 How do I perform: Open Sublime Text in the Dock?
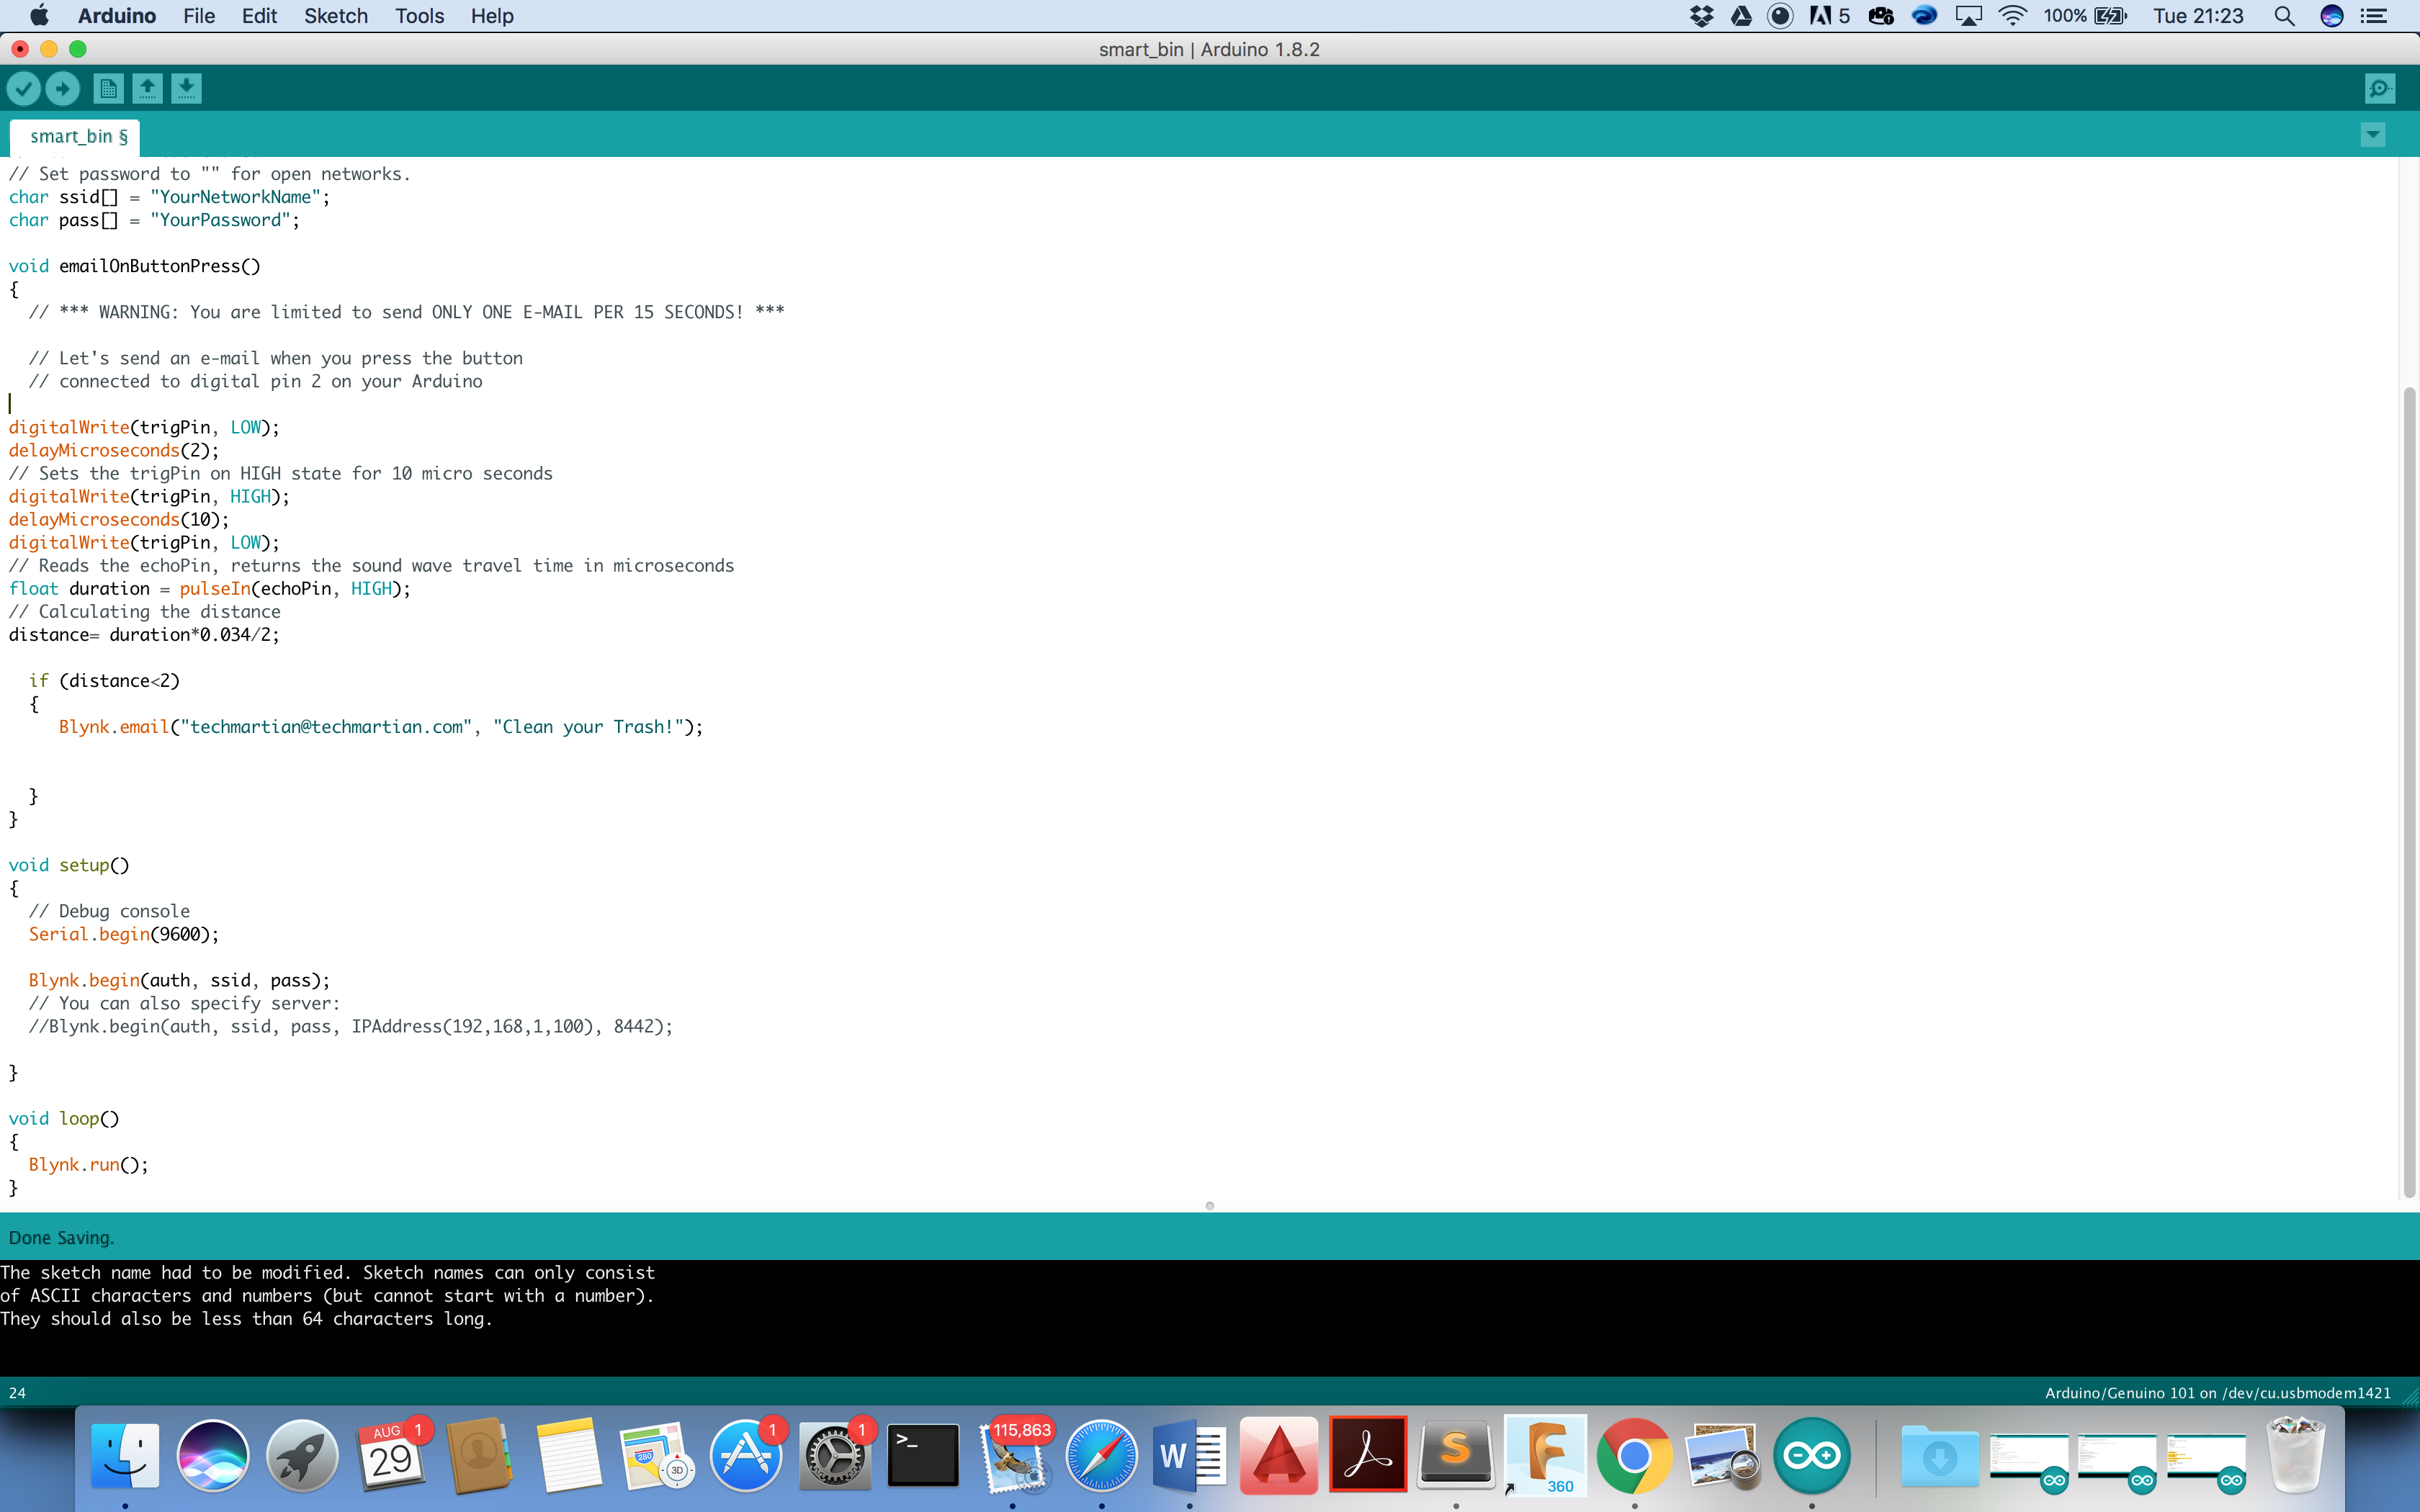tap(1456, 1456)
